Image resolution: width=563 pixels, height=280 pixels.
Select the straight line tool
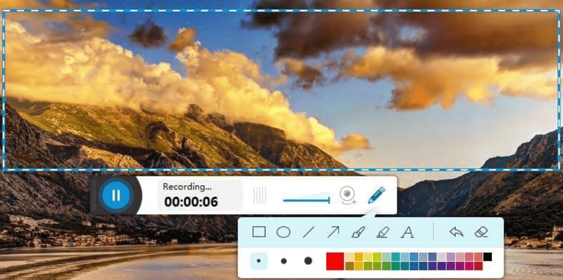point(308,232)
